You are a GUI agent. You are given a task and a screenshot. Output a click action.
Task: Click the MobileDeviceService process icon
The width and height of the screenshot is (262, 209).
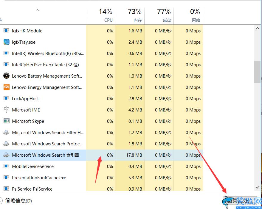6,166
